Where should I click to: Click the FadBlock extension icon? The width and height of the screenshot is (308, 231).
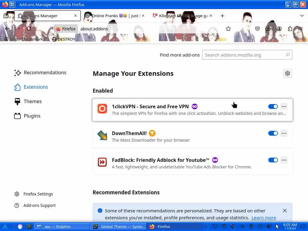tap(102, 162)
